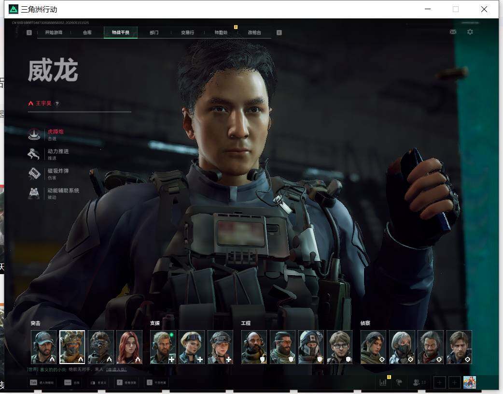Select the 特战干员 tab

121,32
